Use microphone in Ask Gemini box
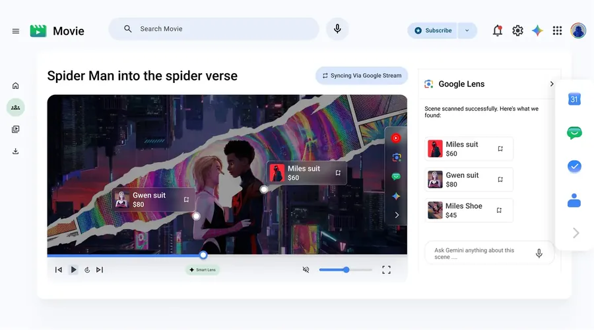Screen dimensions: 594x330 539,254
